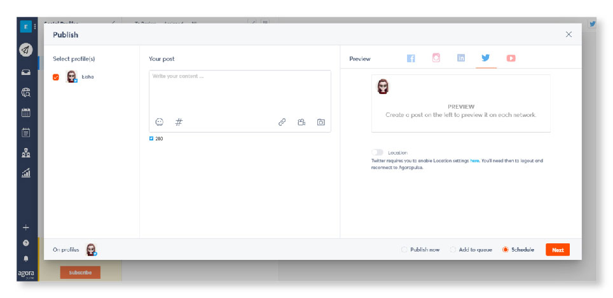Switch preview to Instagram
Image resolution: width=613 pixels, height=298 pixels.
tap(436, 58)
